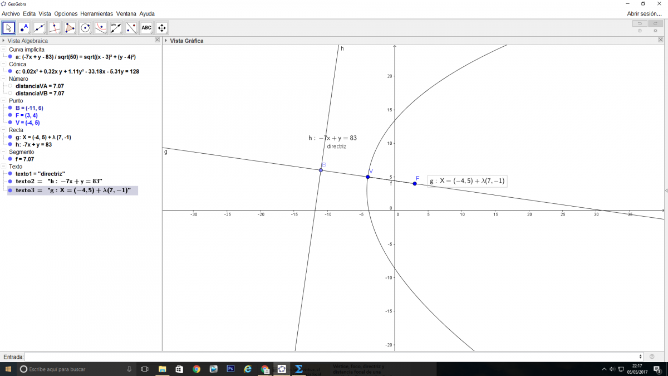The width and height of the screenshot is (668, 376).
Task: Choose the Line through two points tool
Action: click(x=40, y=27)
